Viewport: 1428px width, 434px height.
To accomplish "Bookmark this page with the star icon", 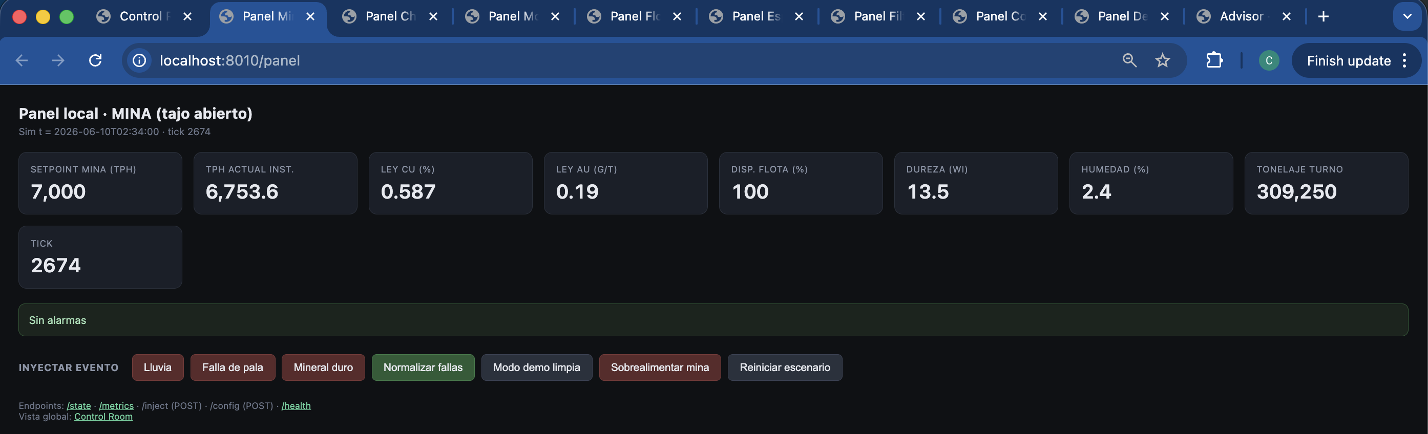I will pos(1163,60).
